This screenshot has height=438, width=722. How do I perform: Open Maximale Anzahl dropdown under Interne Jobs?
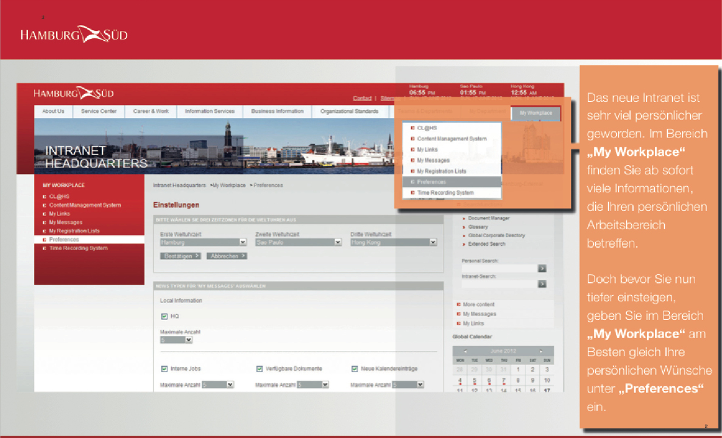(x=218, y=384)
